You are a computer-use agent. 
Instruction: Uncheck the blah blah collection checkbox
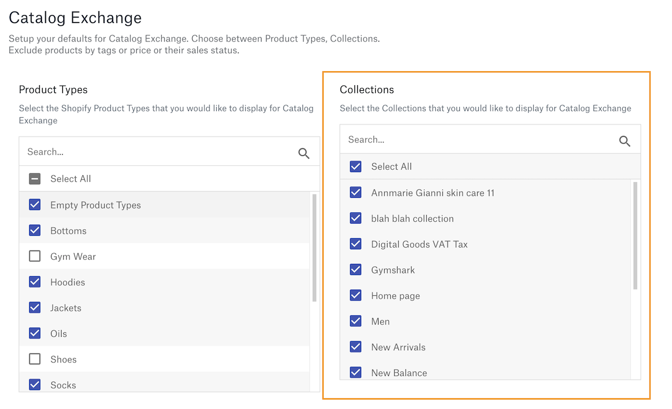(356, 218)
